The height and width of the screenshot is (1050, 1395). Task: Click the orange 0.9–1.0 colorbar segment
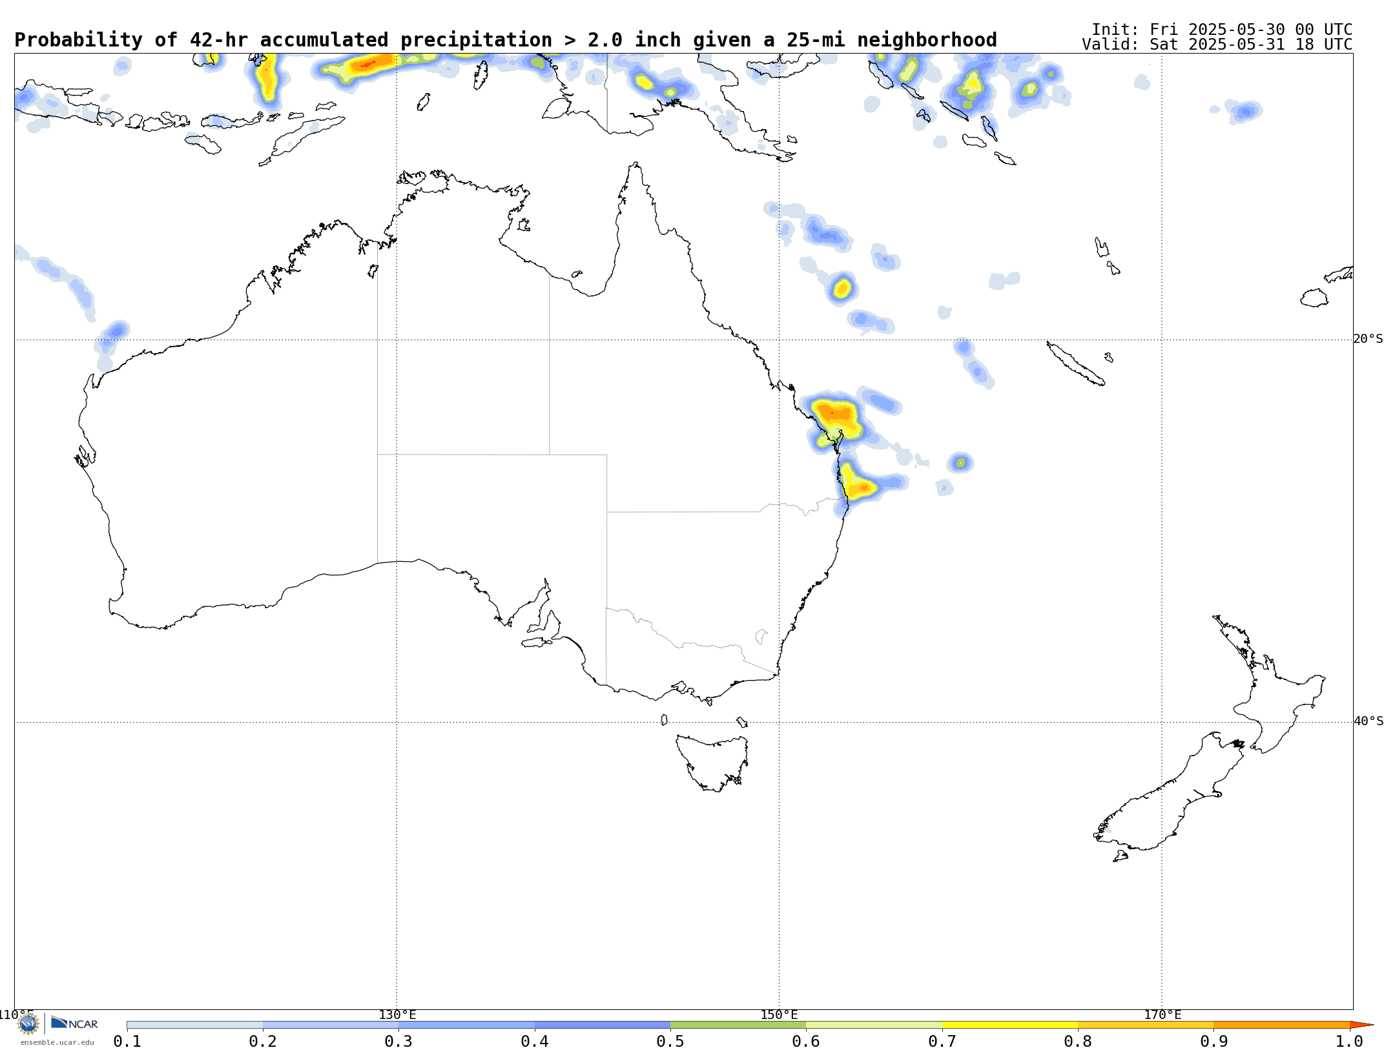[1282, 1025]
